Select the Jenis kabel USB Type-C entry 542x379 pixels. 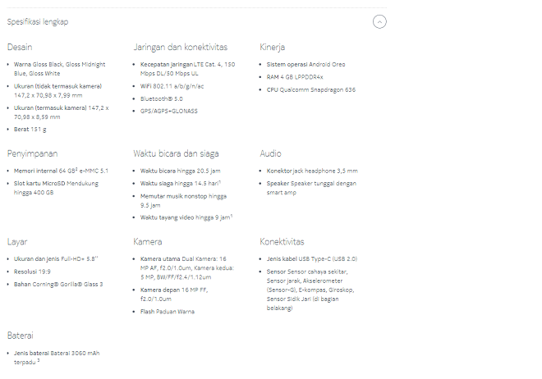pyautogui.click(x=312, y=259)
